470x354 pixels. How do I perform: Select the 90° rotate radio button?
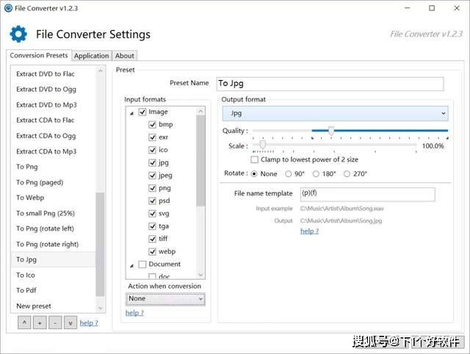point(288,174)
